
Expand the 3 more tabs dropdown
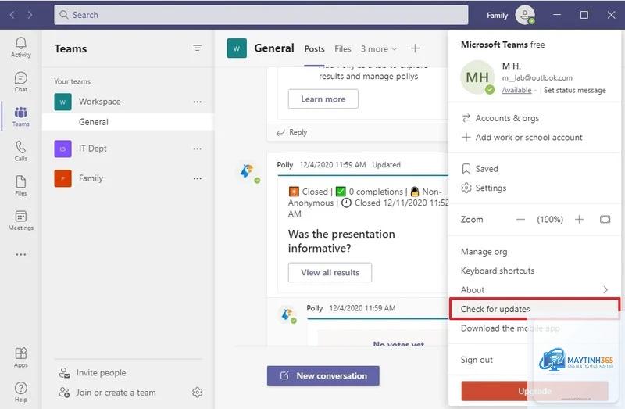379,48
